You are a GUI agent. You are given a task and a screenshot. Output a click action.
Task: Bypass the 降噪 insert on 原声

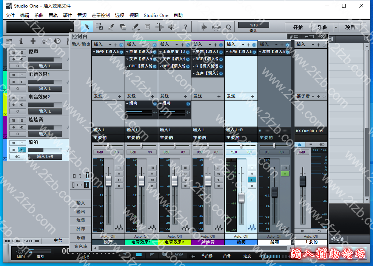coord(121,52)
